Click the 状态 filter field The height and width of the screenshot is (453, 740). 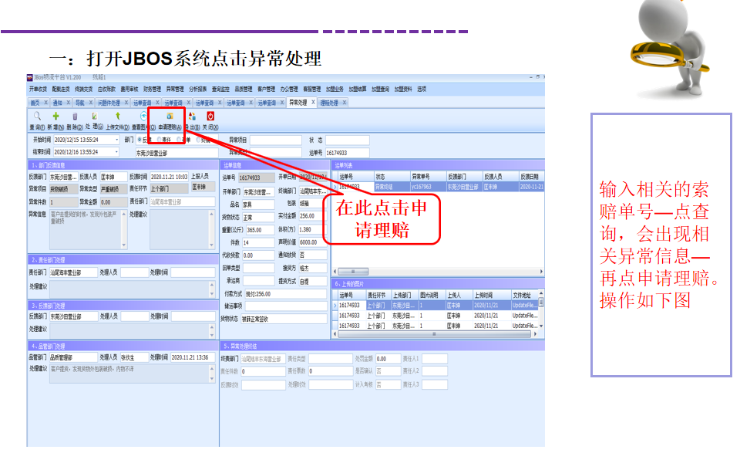348,140
